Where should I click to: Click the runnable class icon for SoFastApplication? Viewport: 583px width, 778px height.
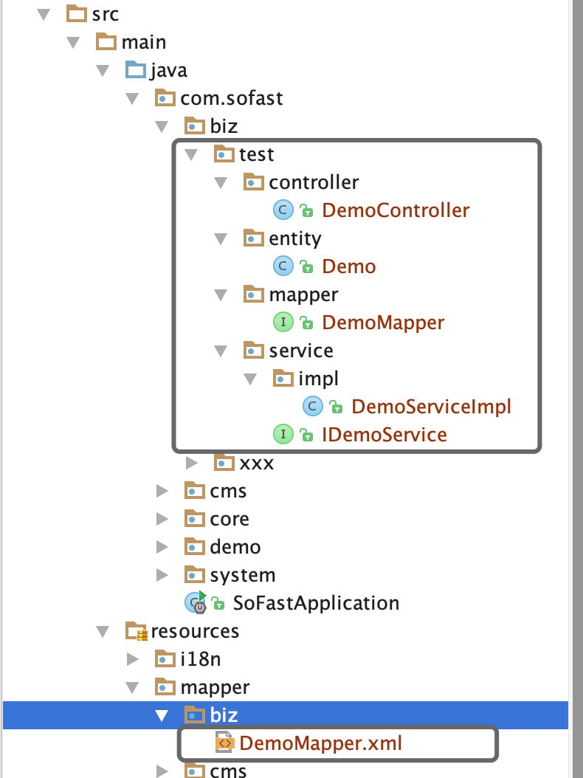tap(196, 603)
